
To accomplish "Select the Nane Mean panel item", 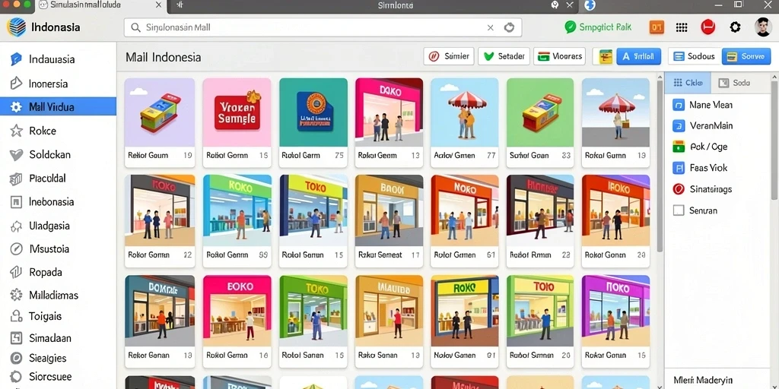I will (703, 105).
